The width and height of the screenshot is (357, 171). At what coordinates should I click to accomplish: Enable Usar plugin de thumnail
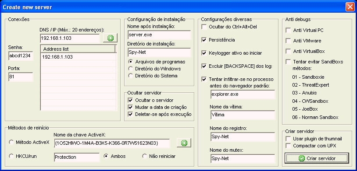[x=289, y=139]
